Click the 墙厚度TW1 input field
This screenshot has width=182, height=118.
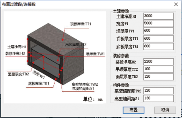[x=159, y=31]
